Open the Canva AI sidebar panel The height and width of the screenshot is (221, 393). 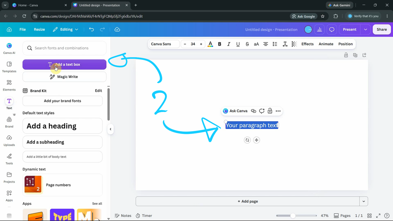[9, 48]
